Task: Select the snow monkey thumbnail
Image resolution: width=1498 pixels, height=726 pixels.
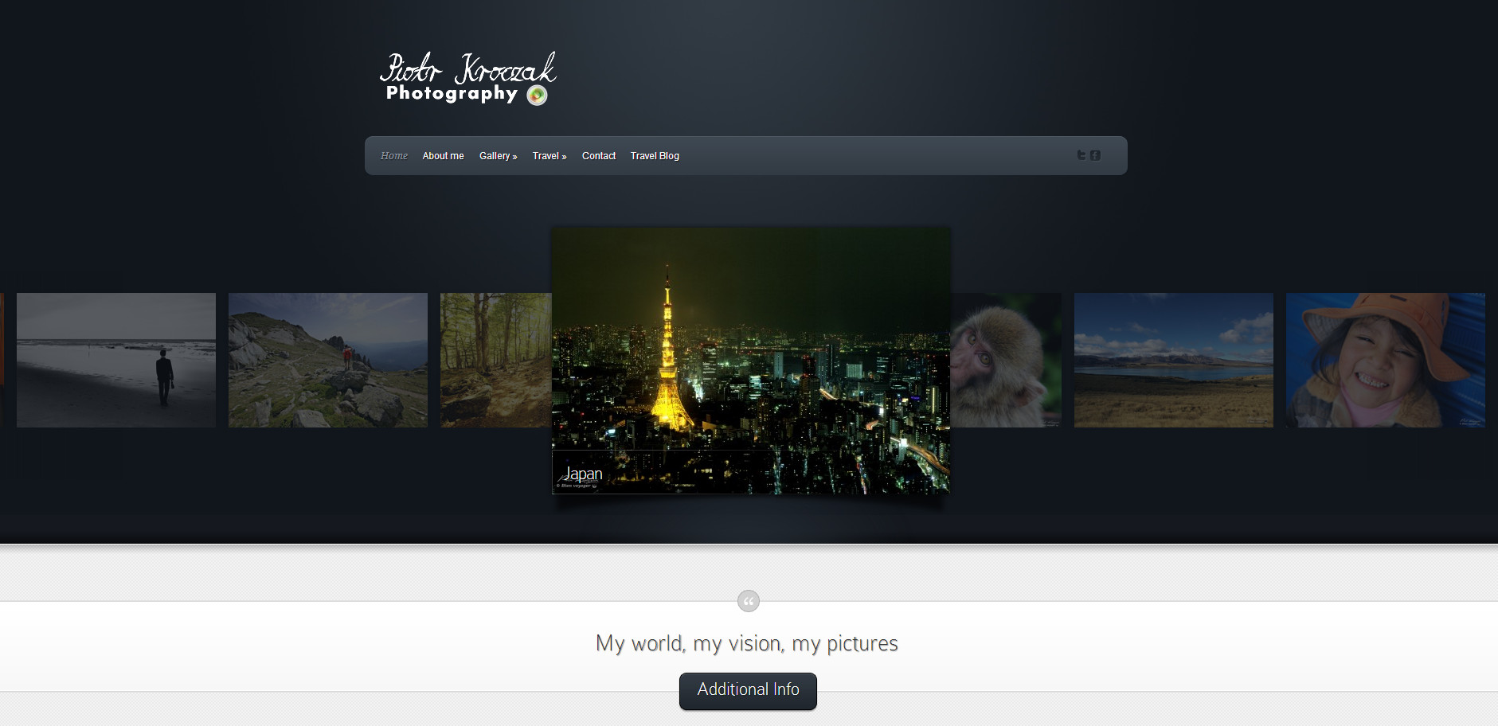Action: tap(1006, 360)
